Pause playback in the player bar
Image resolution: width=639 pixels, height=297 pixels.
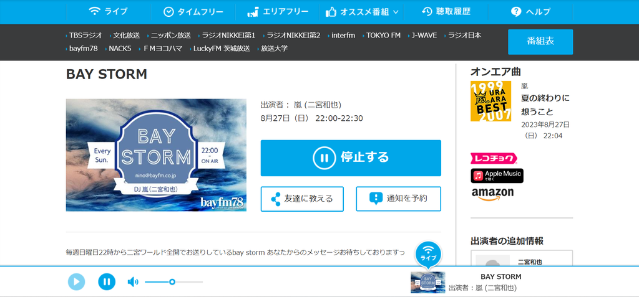click(107, 281)
